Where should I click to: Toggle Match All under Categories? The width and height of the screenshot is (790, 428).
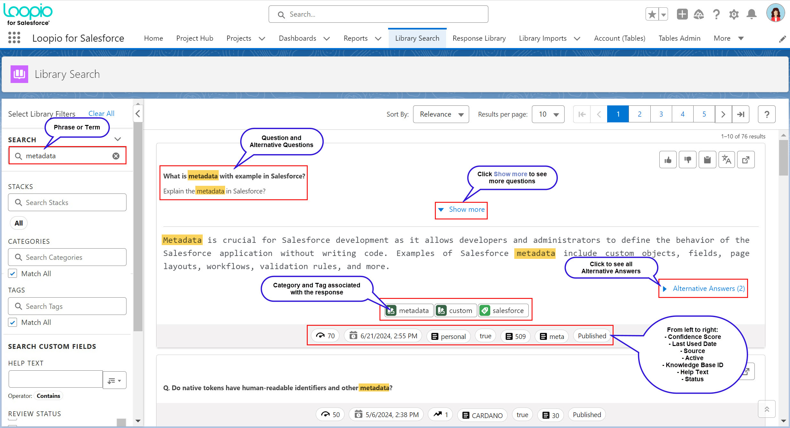12,274
